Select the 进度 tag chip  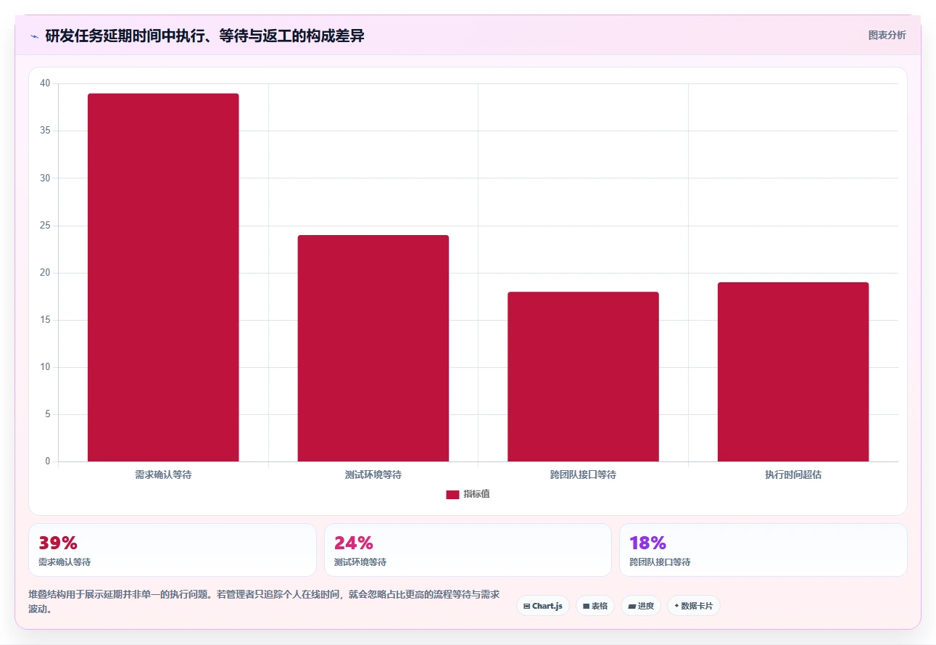pyautogui.click(x=641, y=606)
